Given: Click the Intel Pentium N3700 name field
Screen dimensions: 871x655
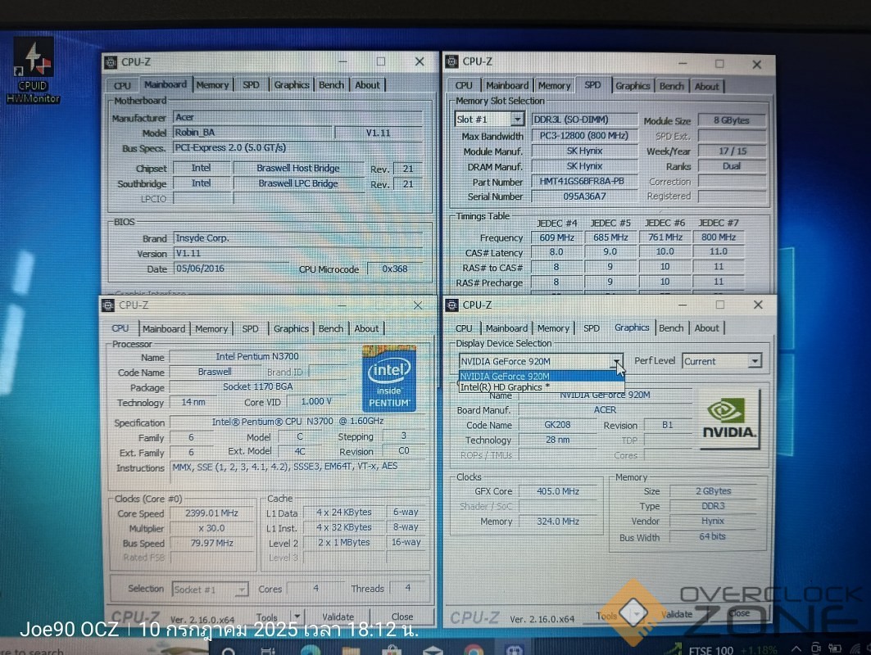Looking at the screenshot, I should tap(258, 356).
